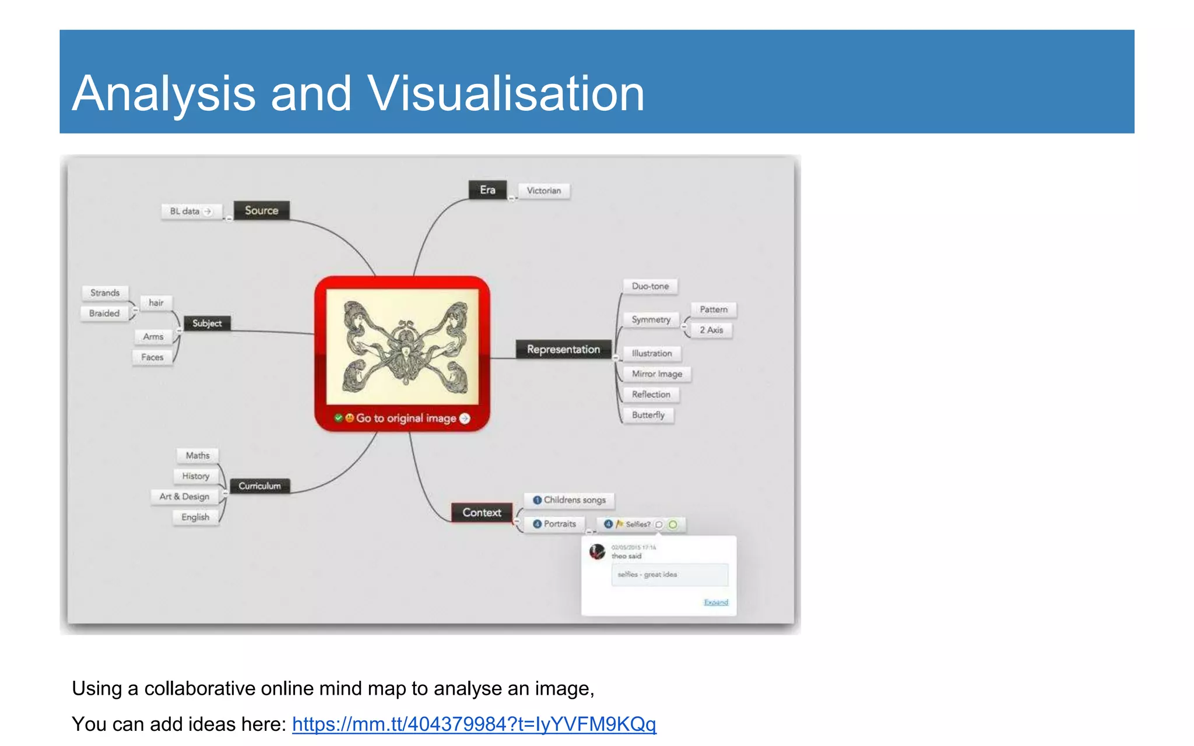
Task: Select the Symmetry node
Action: tap(651, 320)
